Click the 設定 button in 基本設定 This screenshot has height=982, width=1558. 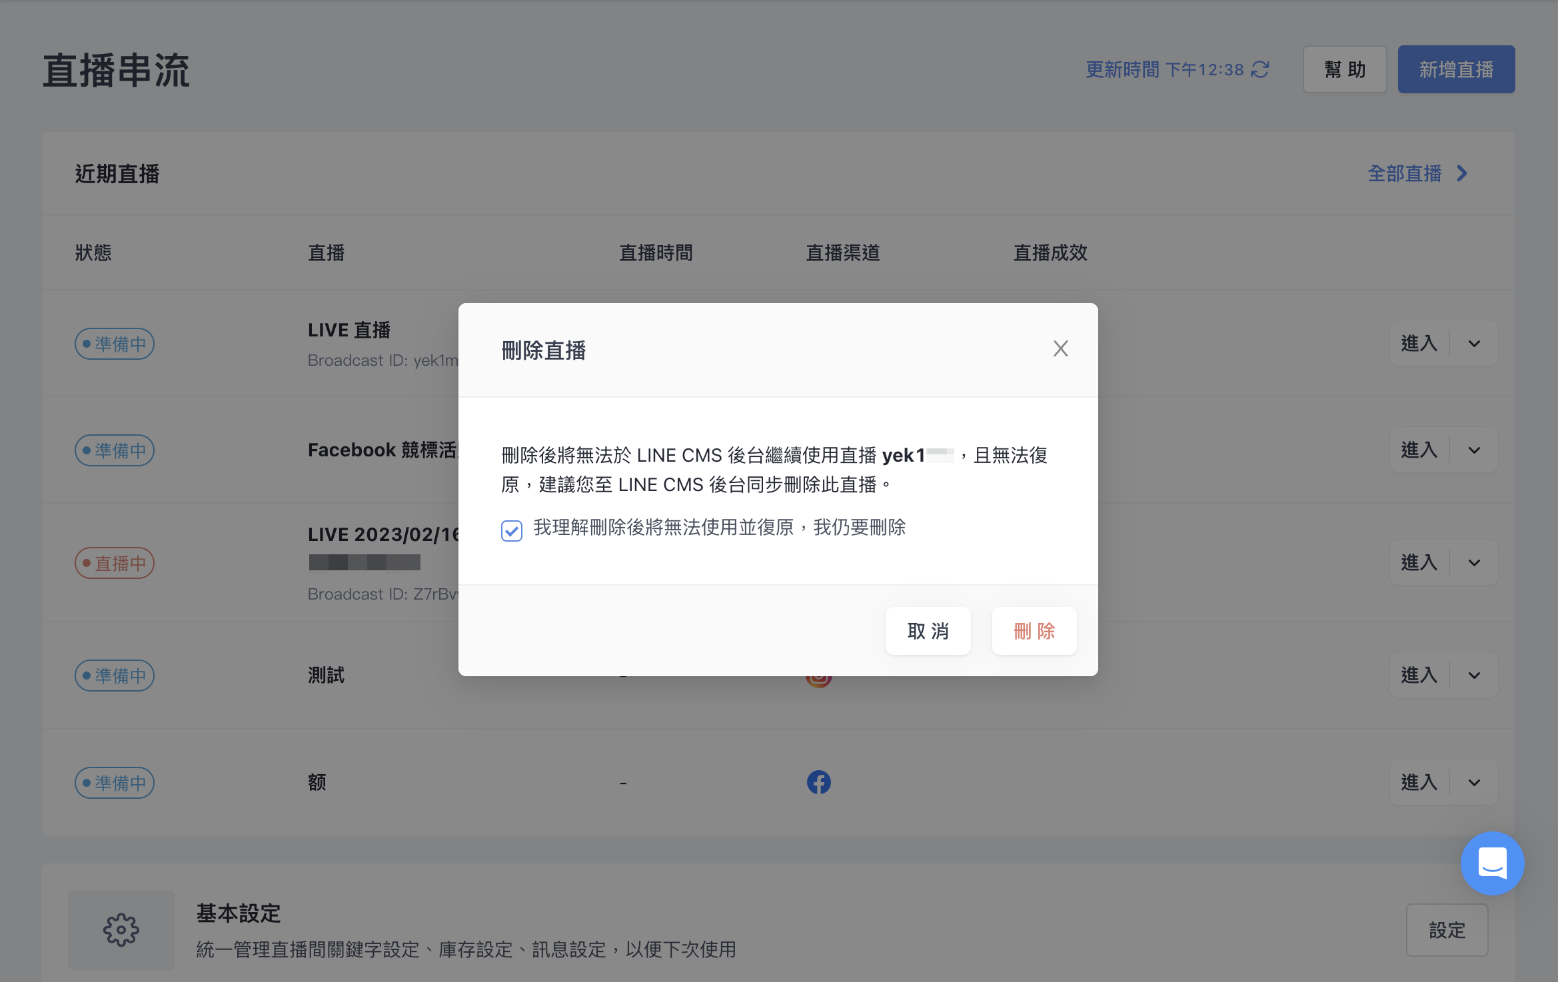point(1447,930)
